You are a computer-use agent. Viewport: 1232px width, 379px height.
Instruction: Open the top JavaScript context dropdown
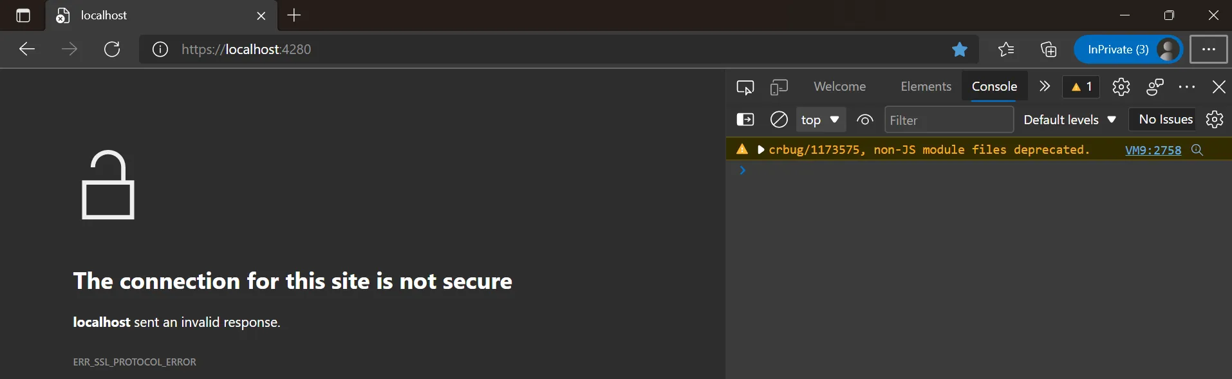821,120
